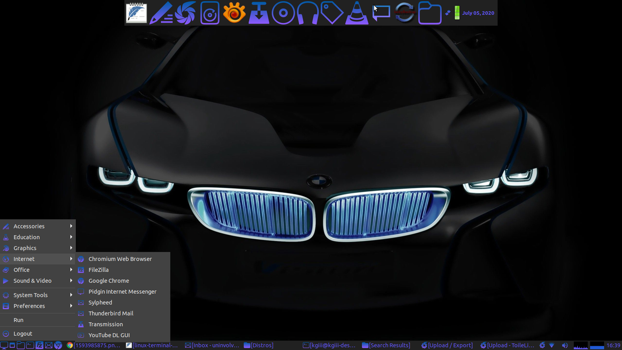Switch to 1593985875.pn... Chrome window
The width and height of the screenshot is (622, 350).
click(94, 345)
